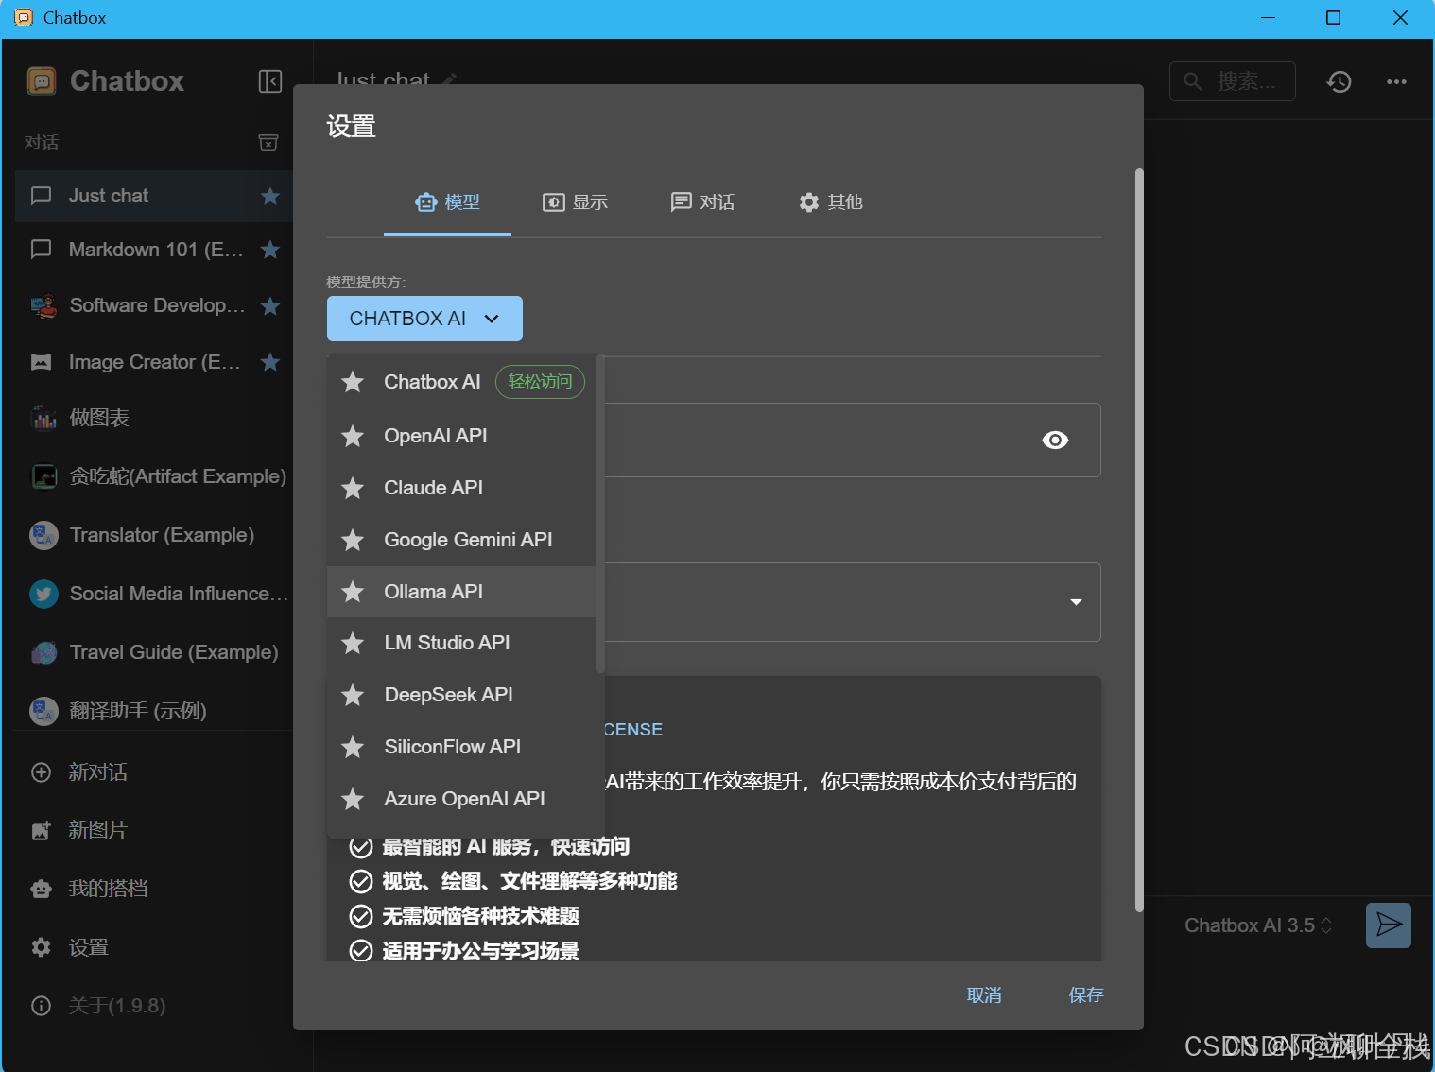Open the 做图表 conversation
Image resolution: width=1435 pixels, height=1072 pixels.
coord(154,418)
